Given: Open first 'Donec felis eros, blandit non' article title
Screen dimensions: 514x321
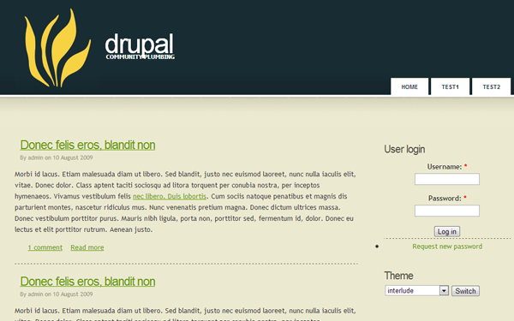Looking at the screenshot, I should (87, 145).
